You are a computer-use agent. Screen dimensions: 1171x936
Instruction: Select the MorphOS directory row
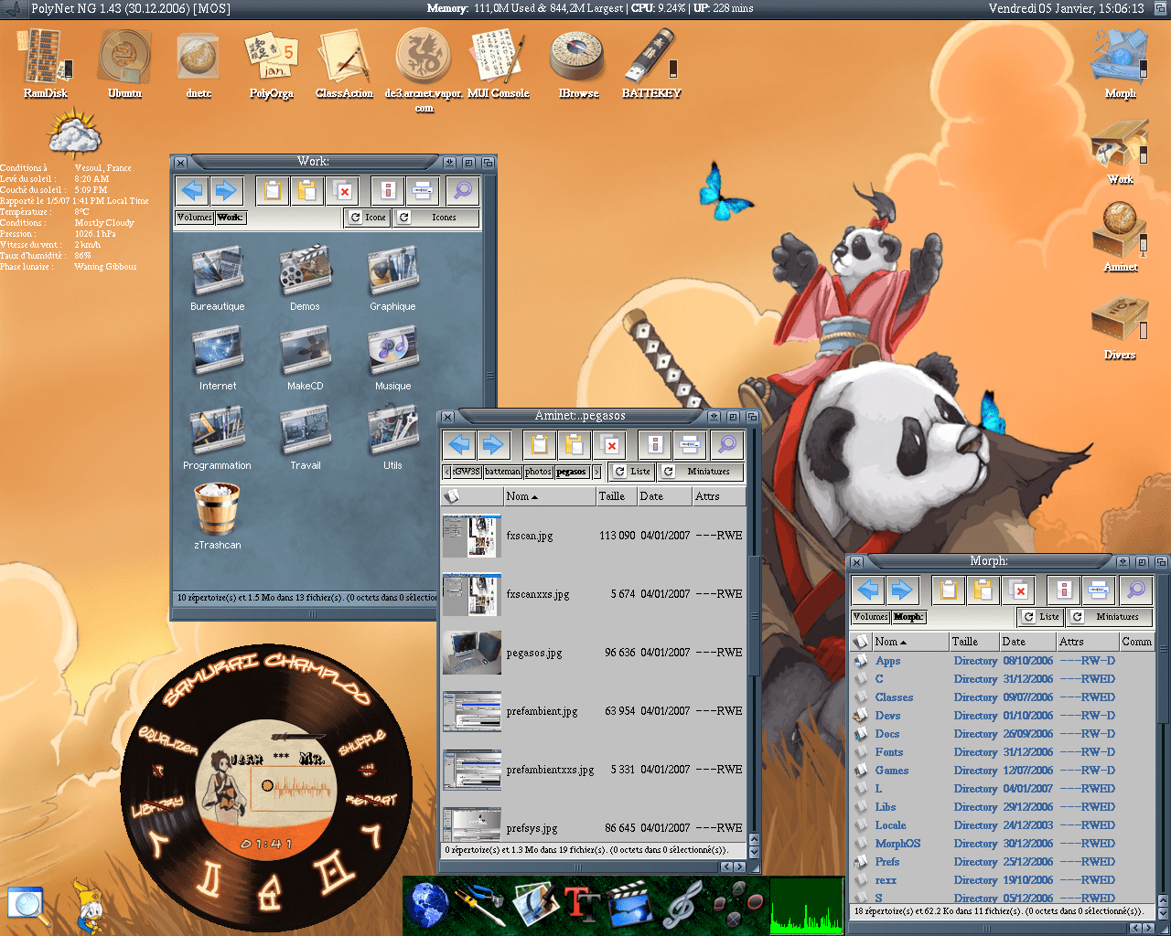point(1004,844)
